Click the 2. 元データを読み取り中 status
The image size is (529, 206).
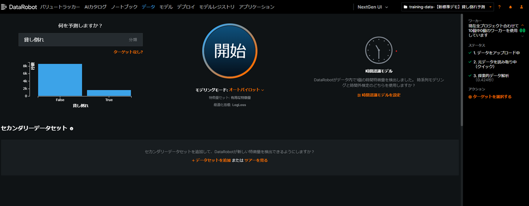(x=495, y=64)
